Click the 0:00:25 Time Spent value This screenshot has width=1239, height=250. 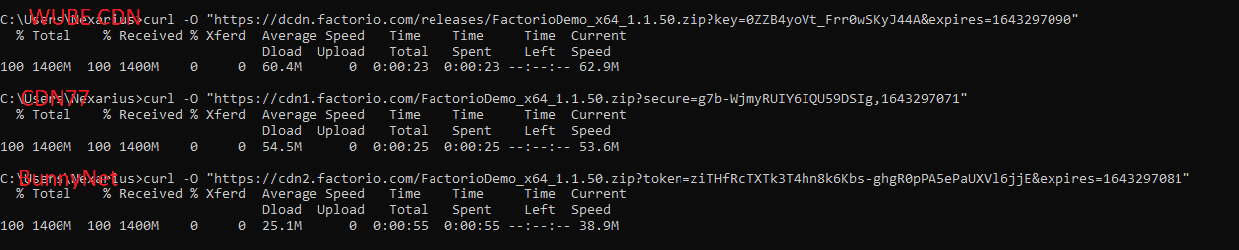click(472, 146)
